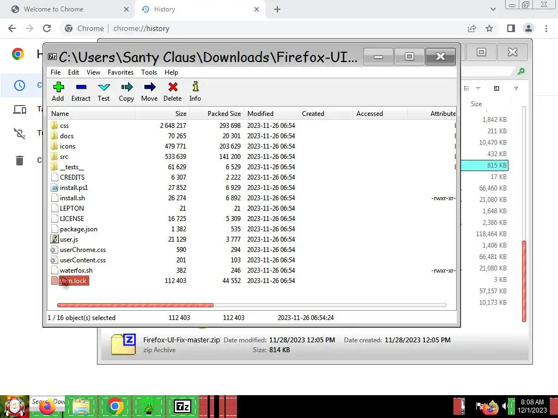Viewport: 558px width, 418px height.
Task: Click the Explorer window vertical scrollbar
Action: click(524, 281)
